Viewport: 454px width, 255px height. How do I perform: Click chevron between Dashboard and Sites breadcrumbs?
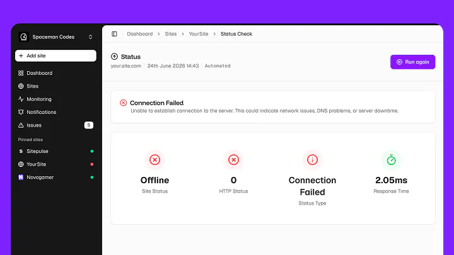pyautogui.click(x=159, y=34)
